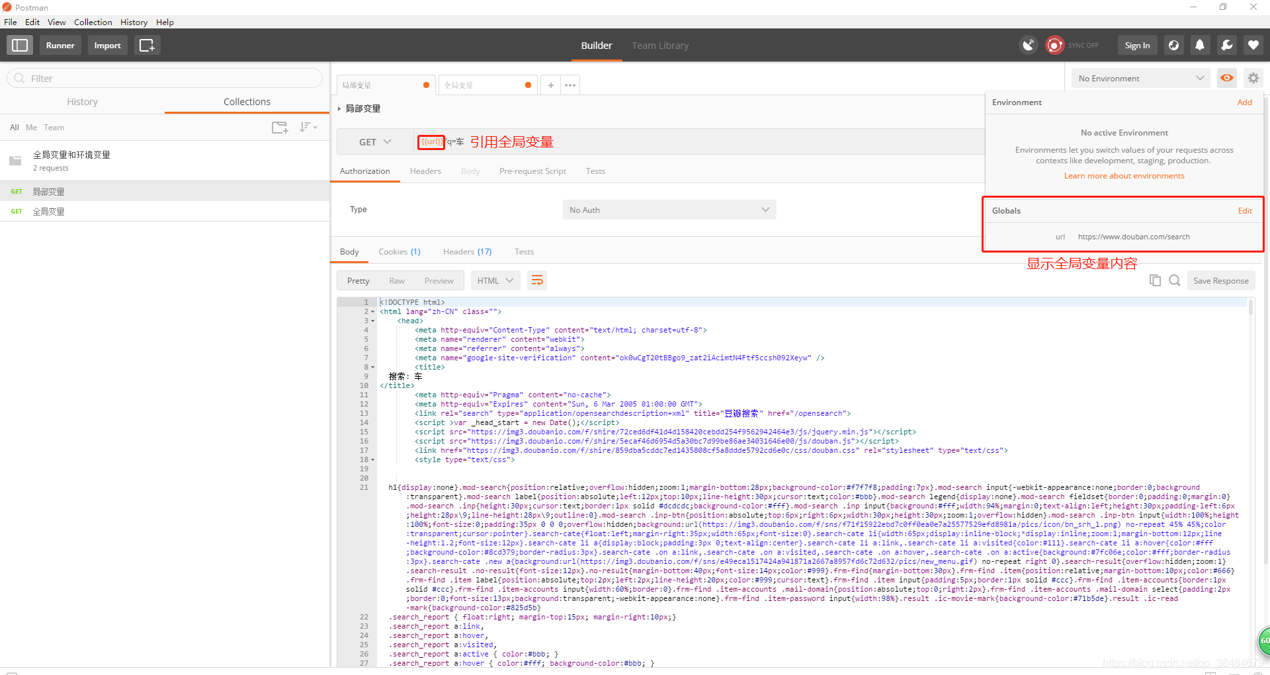Show the Raw response view
1270x675 pixels.
click(397, 281)
